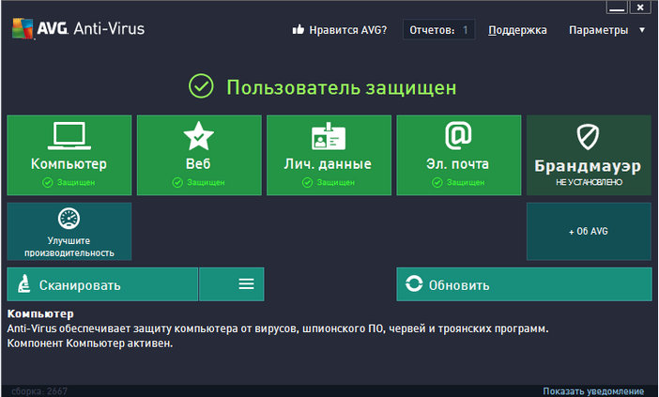
Task: Click Защищен status under Компьютер
Action: pyautogui.click(x=69, y=182)
